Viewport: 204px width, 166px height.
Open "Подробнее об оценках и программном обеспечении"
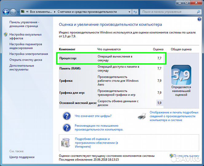coord(96,143)
